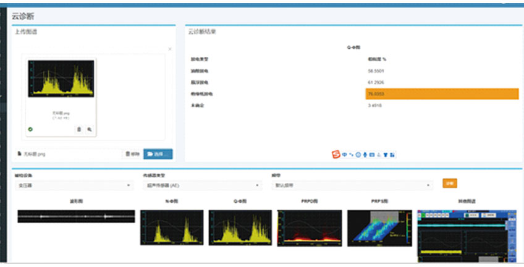
Task: Click the Sogou 'S' input method icon
Action: pos(336,155)
